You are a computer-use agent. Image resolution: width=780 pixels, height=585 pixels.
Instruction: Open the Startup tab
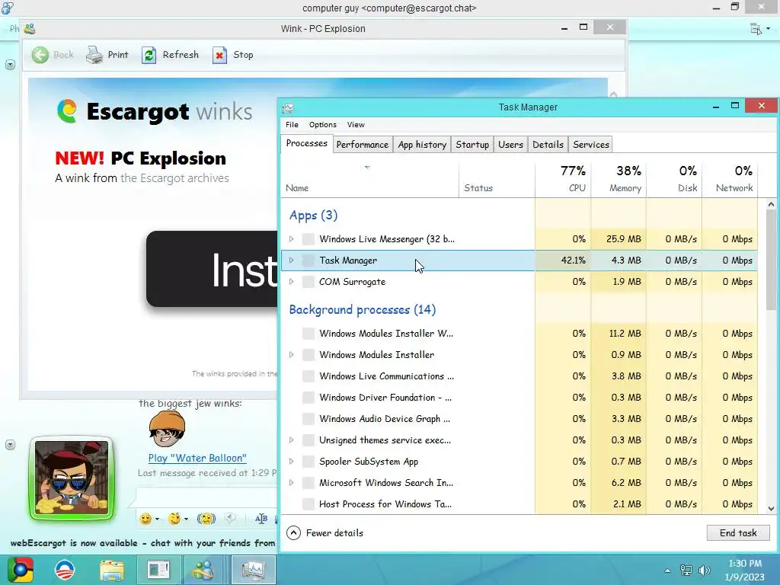(472, 145)
